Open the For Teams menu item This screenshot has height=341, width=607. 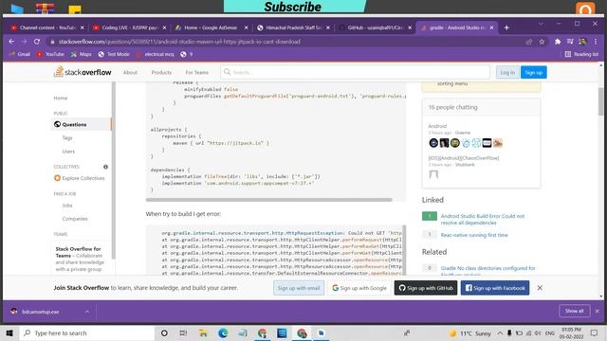tap(196, 72)
